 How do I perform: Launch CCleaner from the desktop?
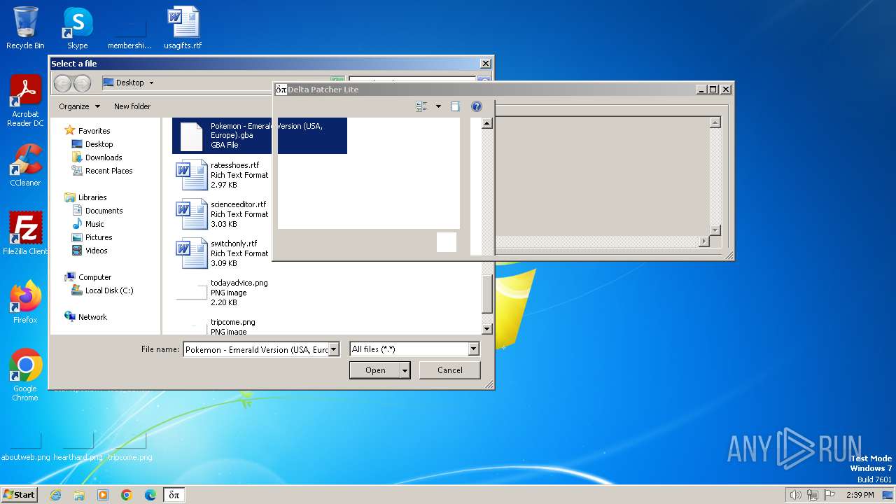[25, 165]
